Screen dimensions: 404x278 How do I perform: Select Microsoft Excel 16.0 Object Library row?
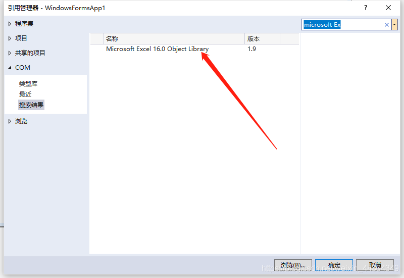194,49
